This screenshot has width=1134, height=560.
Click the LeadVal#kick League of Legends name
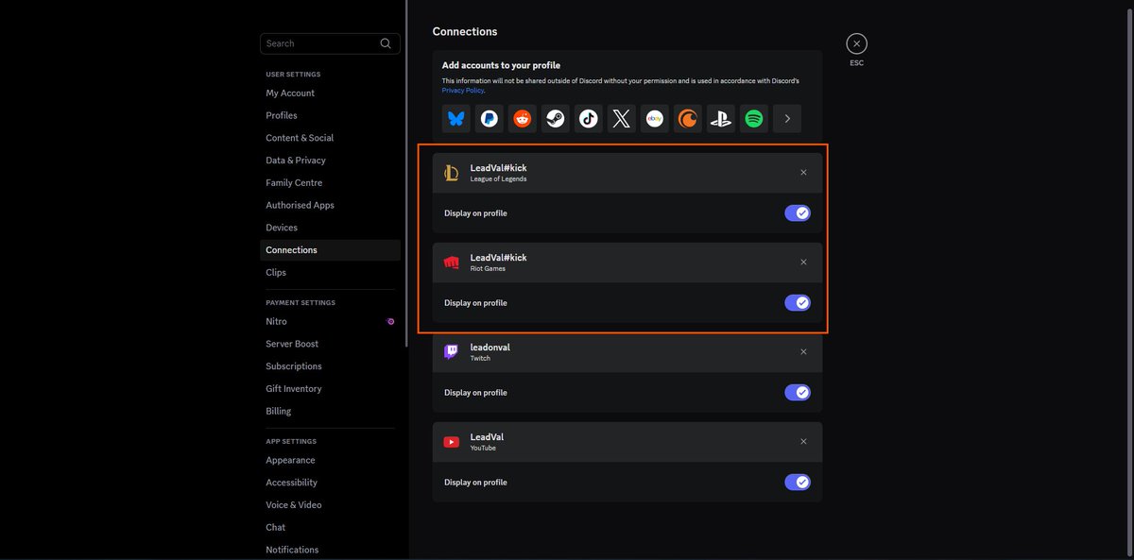coord(498,168)
